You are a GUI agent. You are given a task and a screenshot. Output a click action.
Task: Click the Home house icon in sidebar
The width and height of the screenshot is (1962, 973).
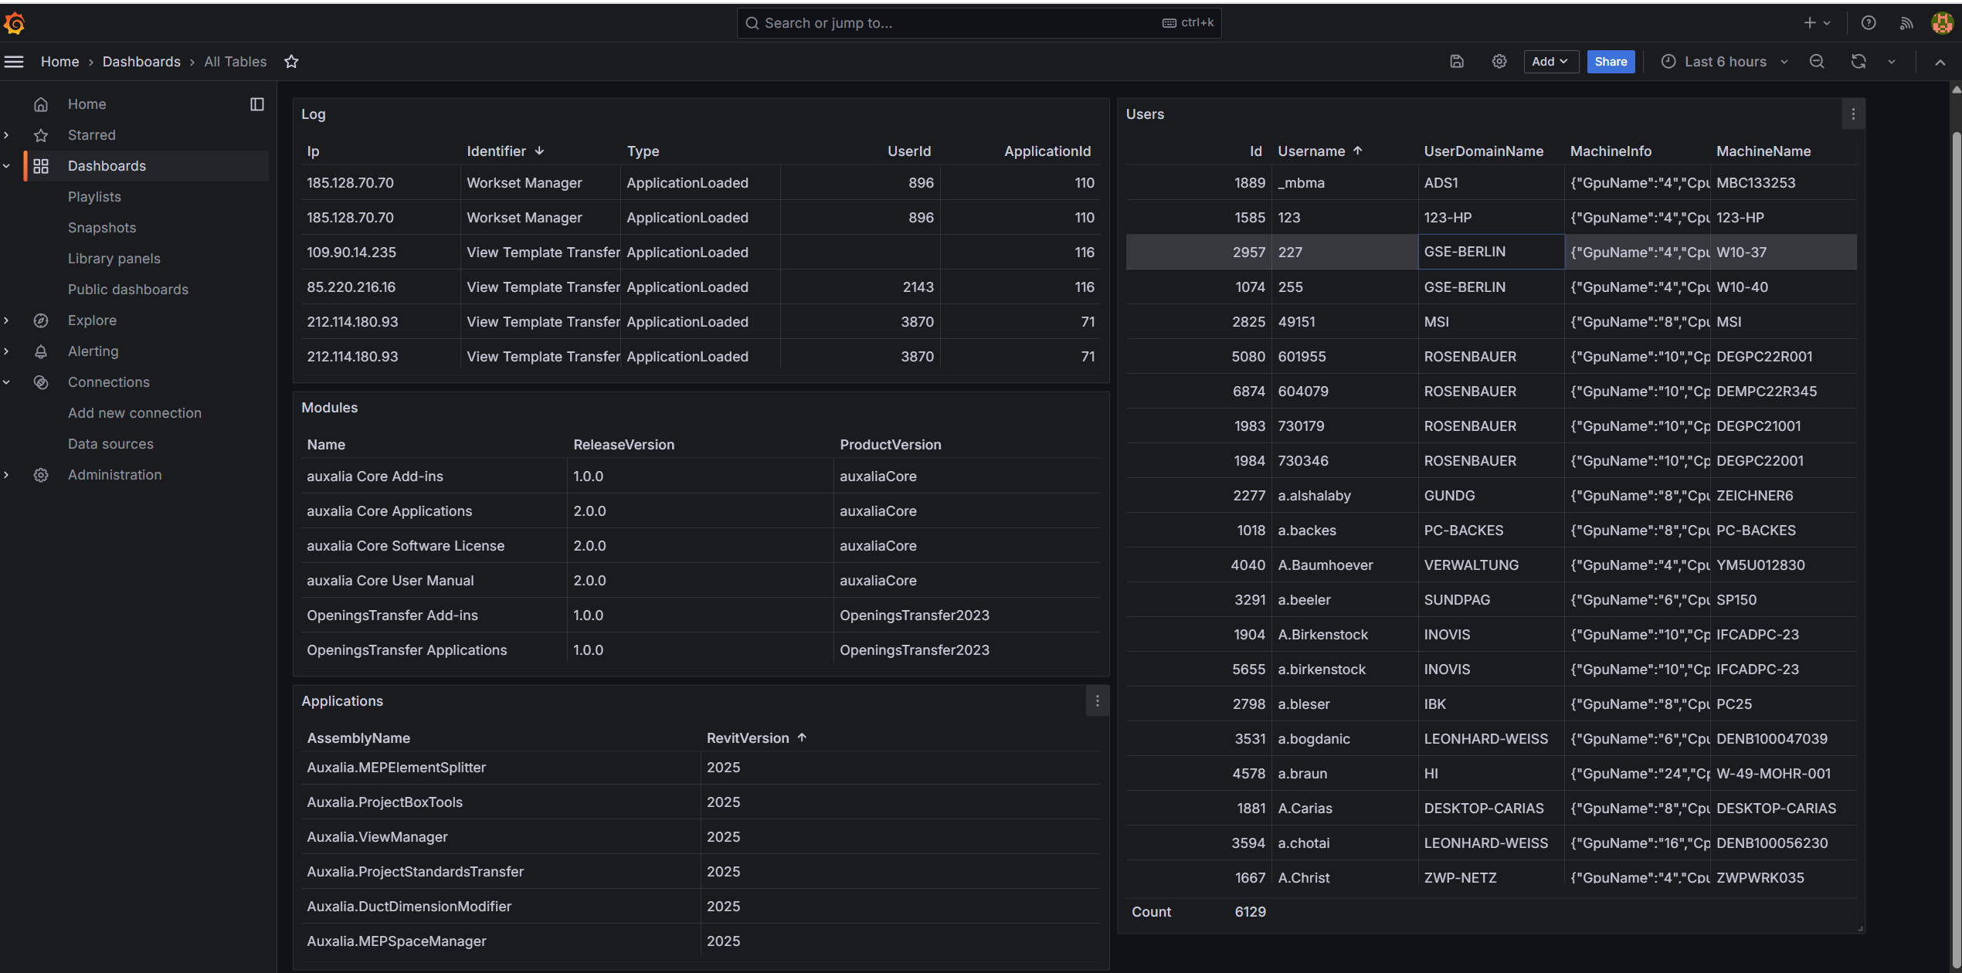coord(41,104)
